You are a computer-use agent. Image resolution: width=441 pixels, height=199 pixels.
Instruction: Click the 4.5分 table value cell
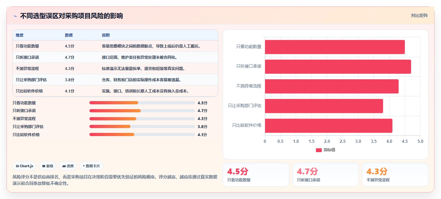[x=70, y=46]
